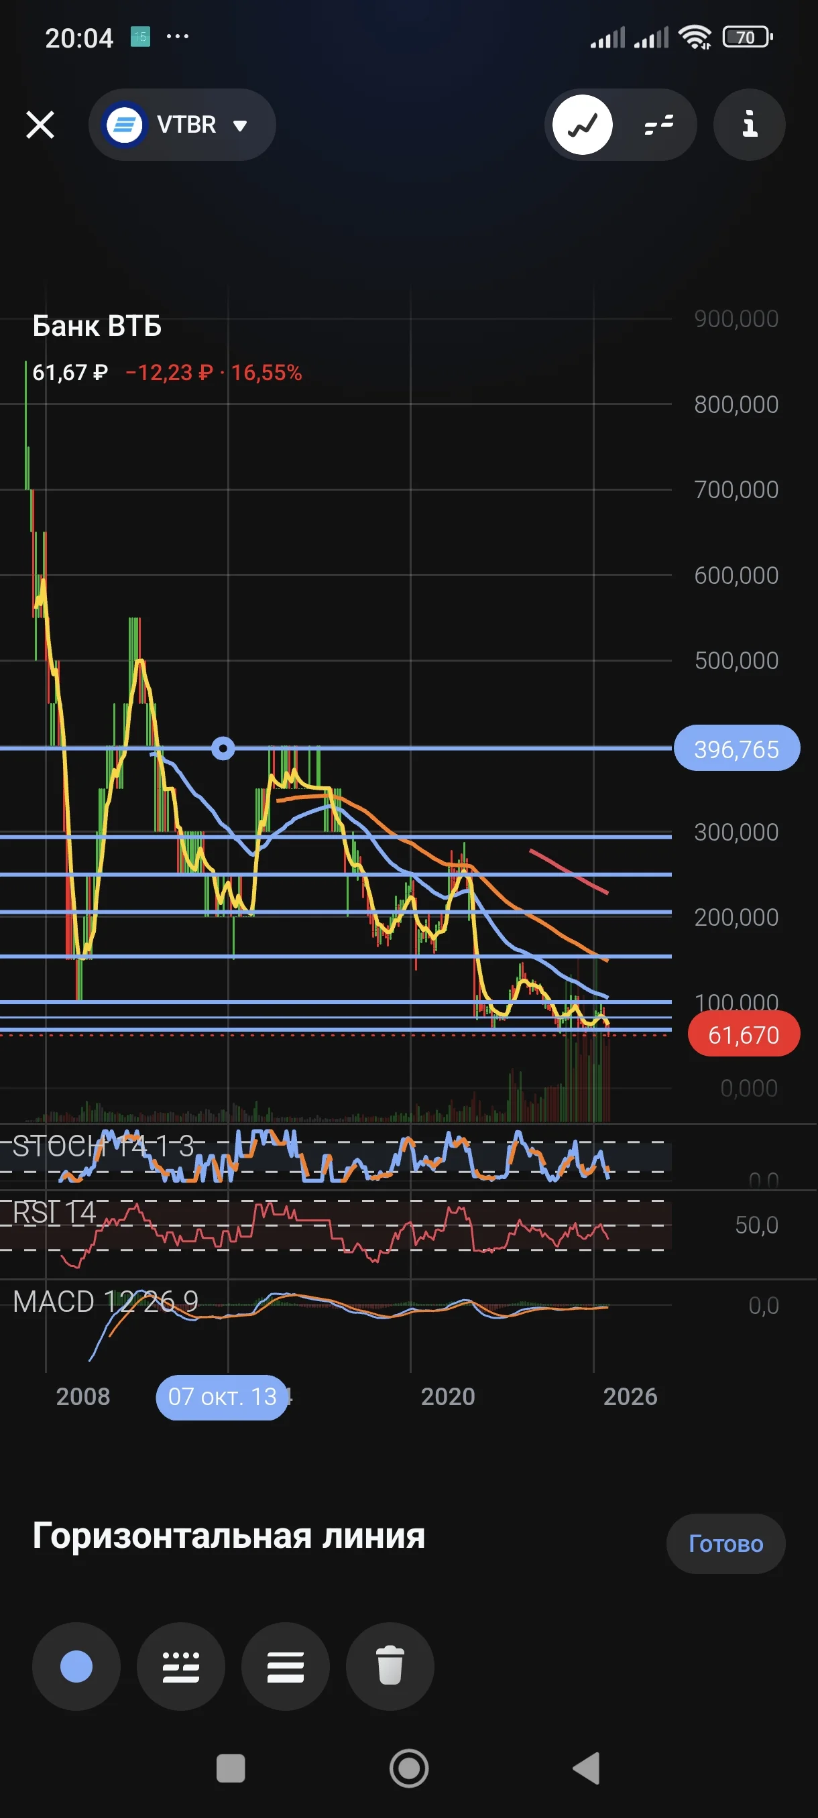Tap the 20:04 clock in status bar
This screenshot has width=818, height=1818.
(79, 38)
